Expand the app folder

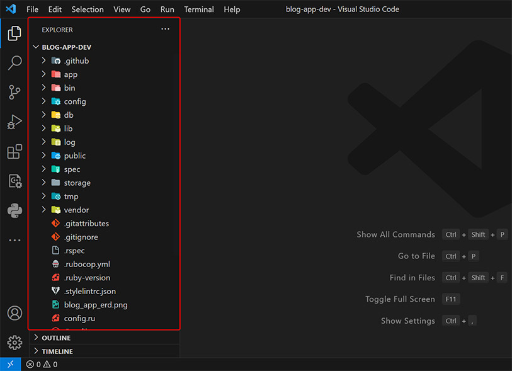point(71,74)
